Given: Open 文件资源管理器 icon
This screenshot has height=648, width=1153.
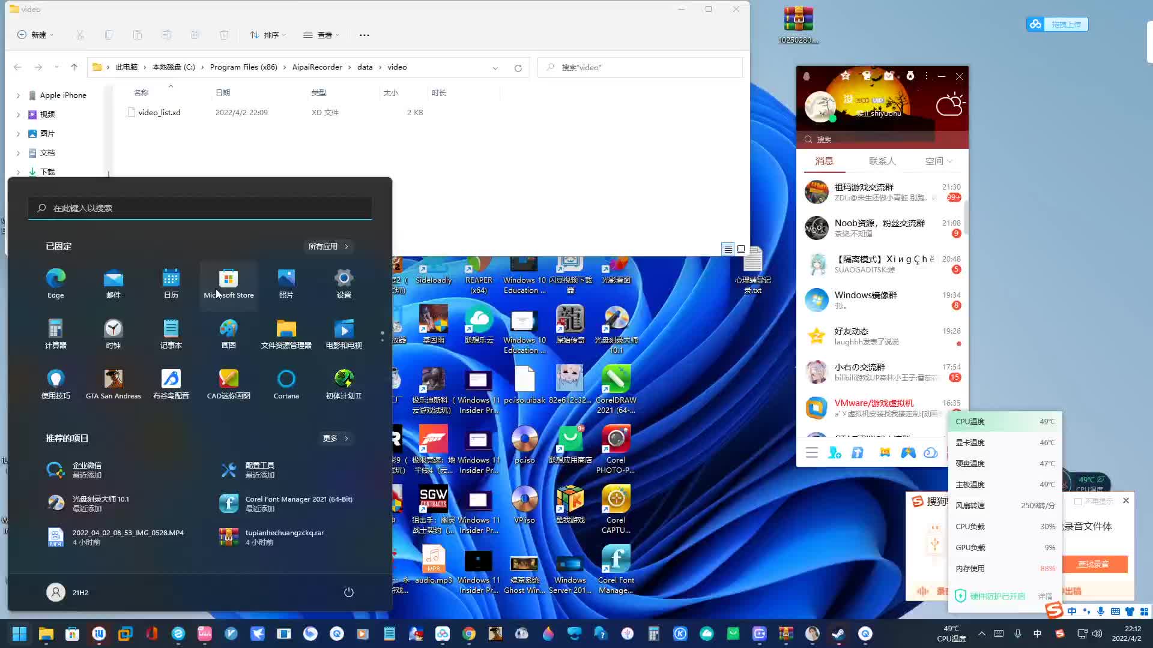Looking at the screenshot, I should [286, 328].
